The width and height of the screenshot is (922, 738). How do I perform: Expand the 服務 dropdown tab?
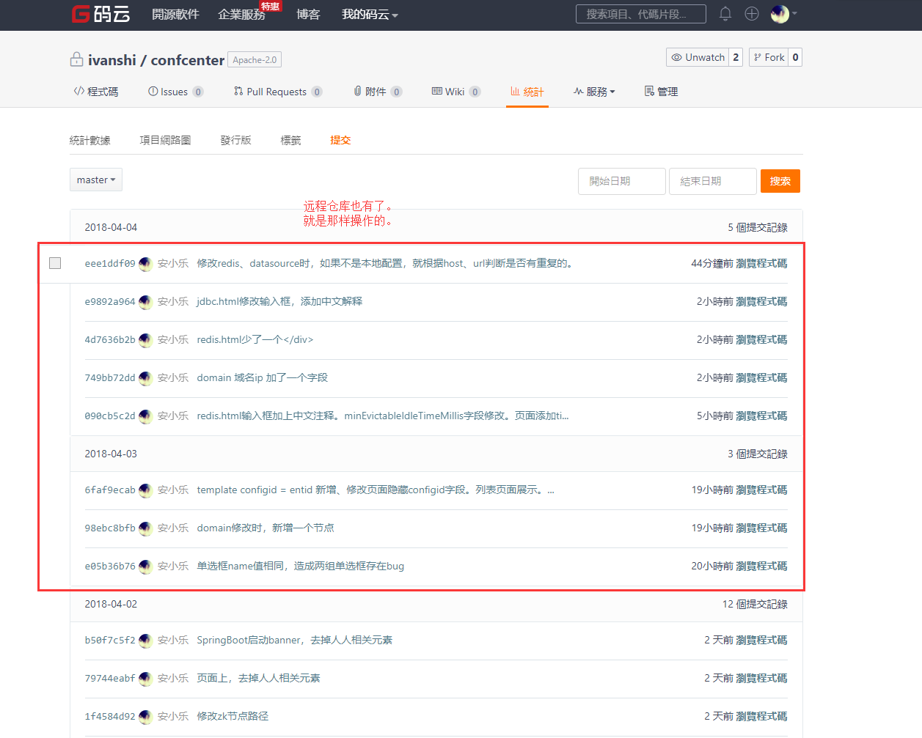pyautogui.click(x=594, y=92)
